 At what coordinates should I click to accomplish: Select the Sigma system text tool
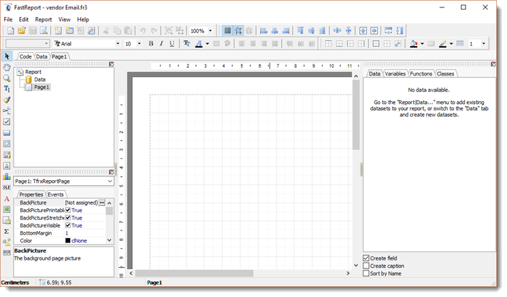pos(7,232)
